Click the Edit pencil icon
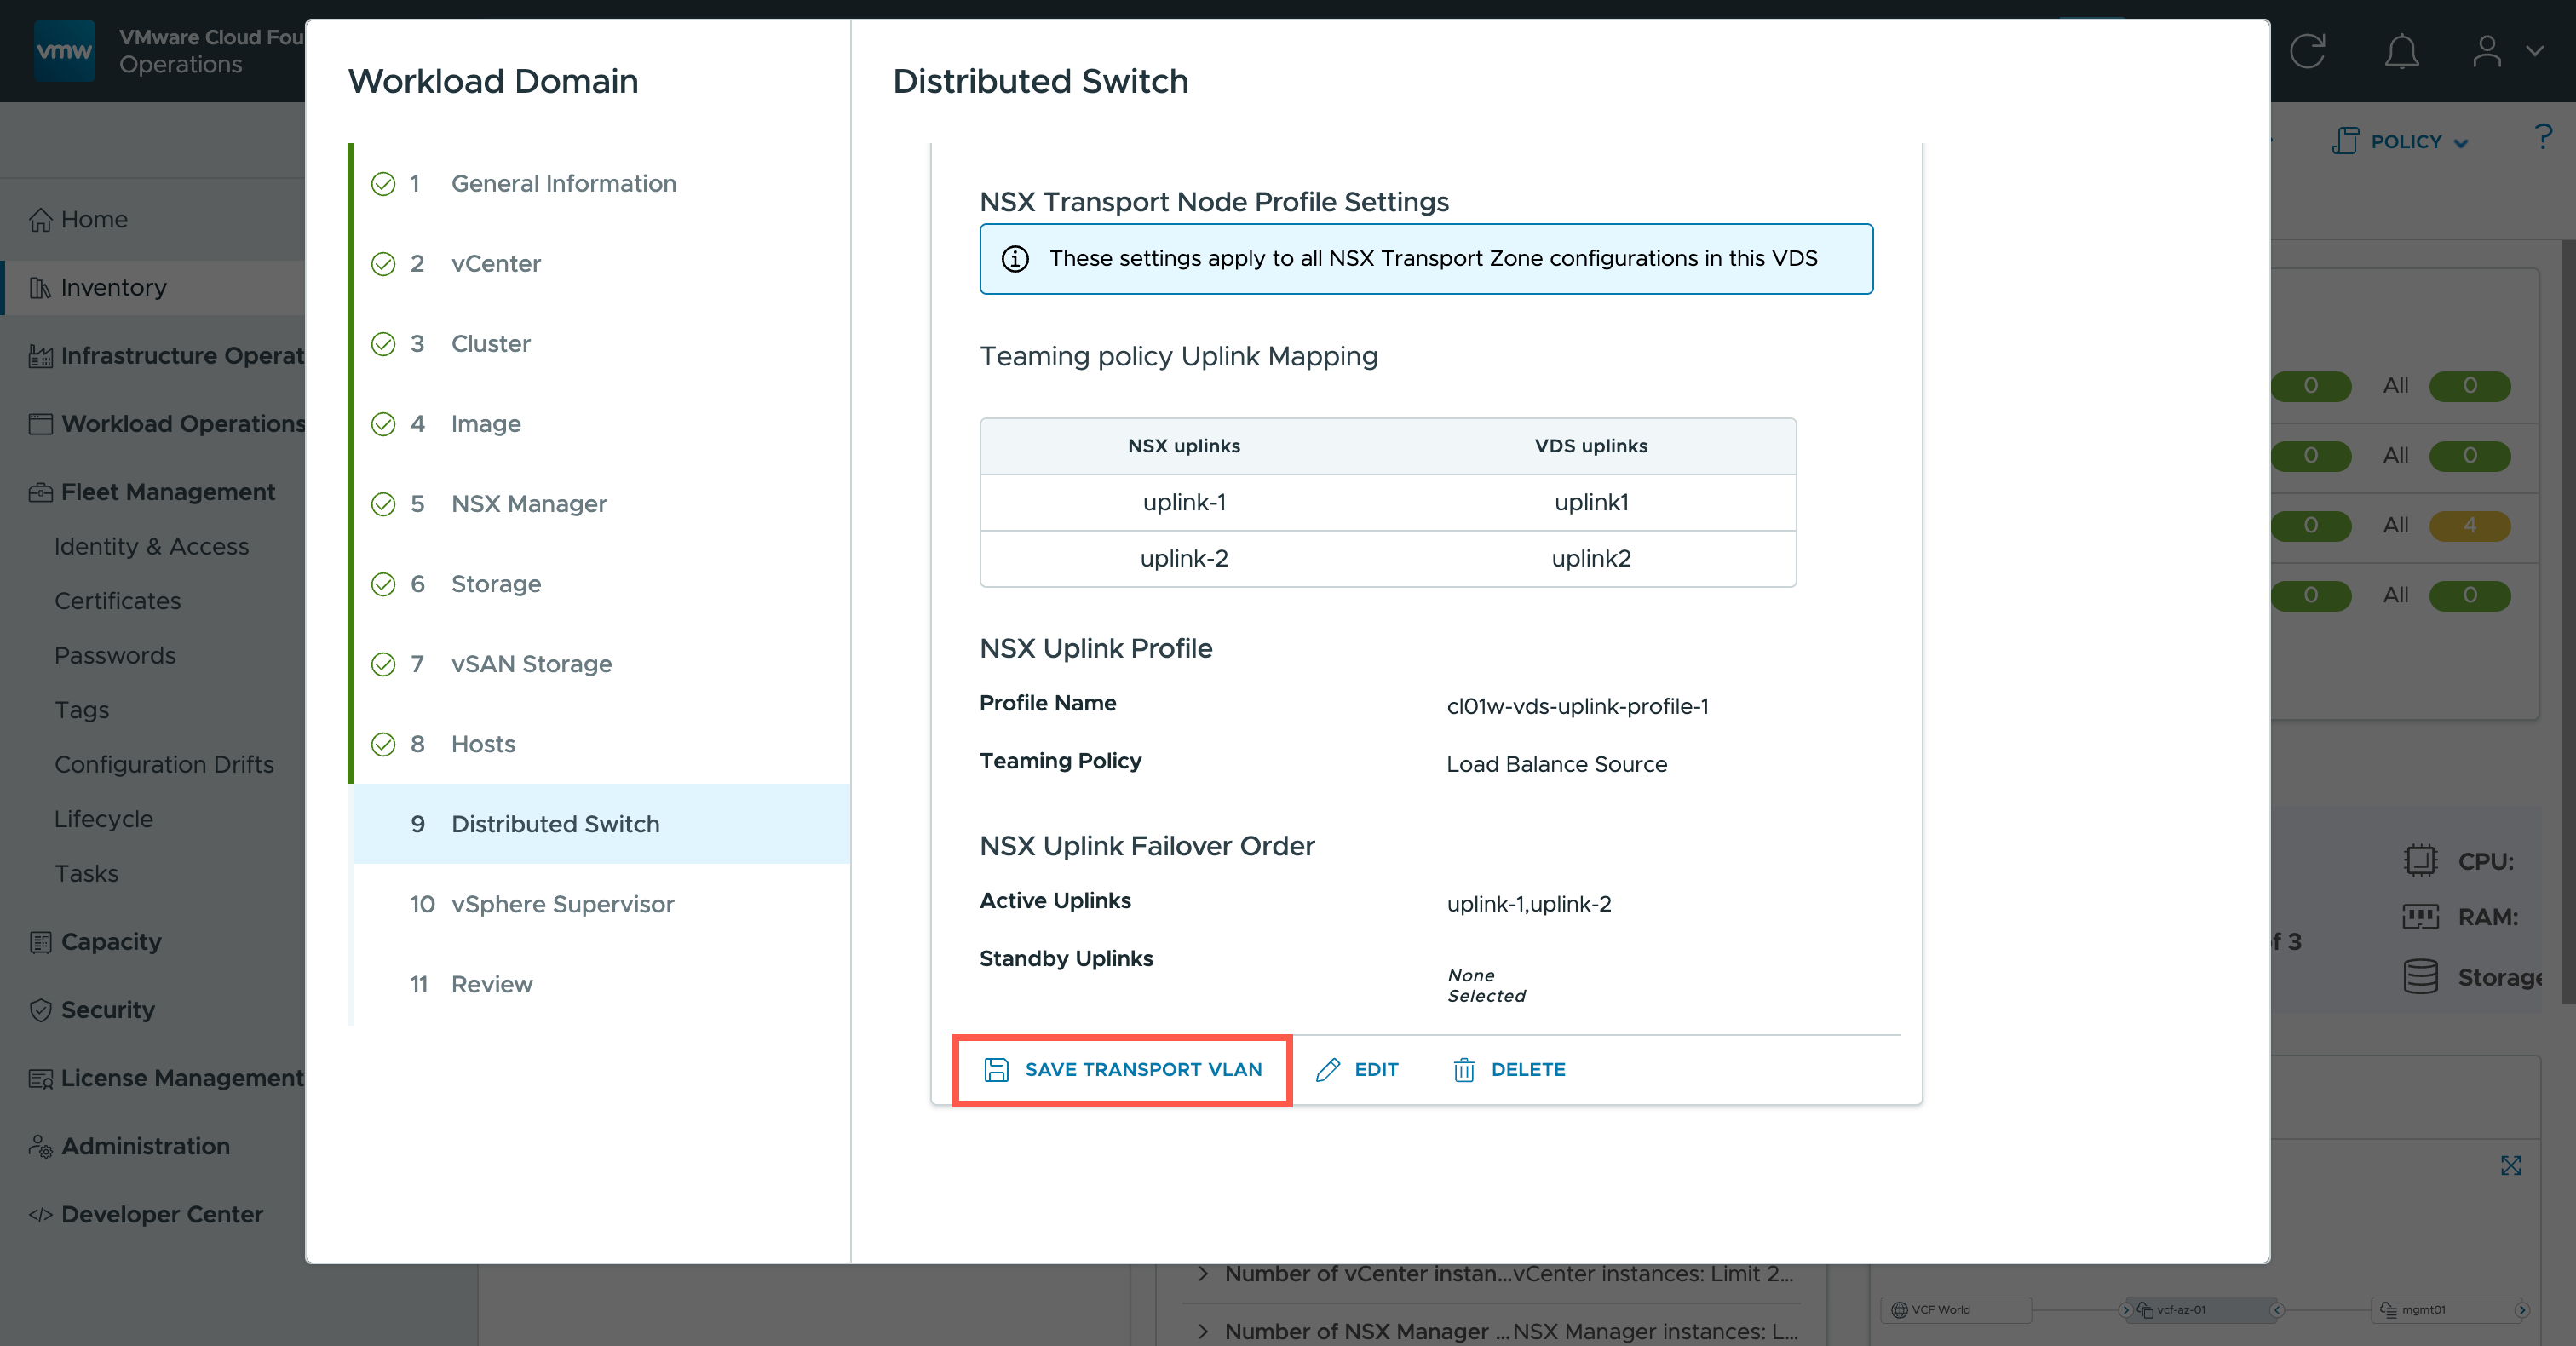Viewport: 2576px width, 1346px height. coord(1327,1069)
